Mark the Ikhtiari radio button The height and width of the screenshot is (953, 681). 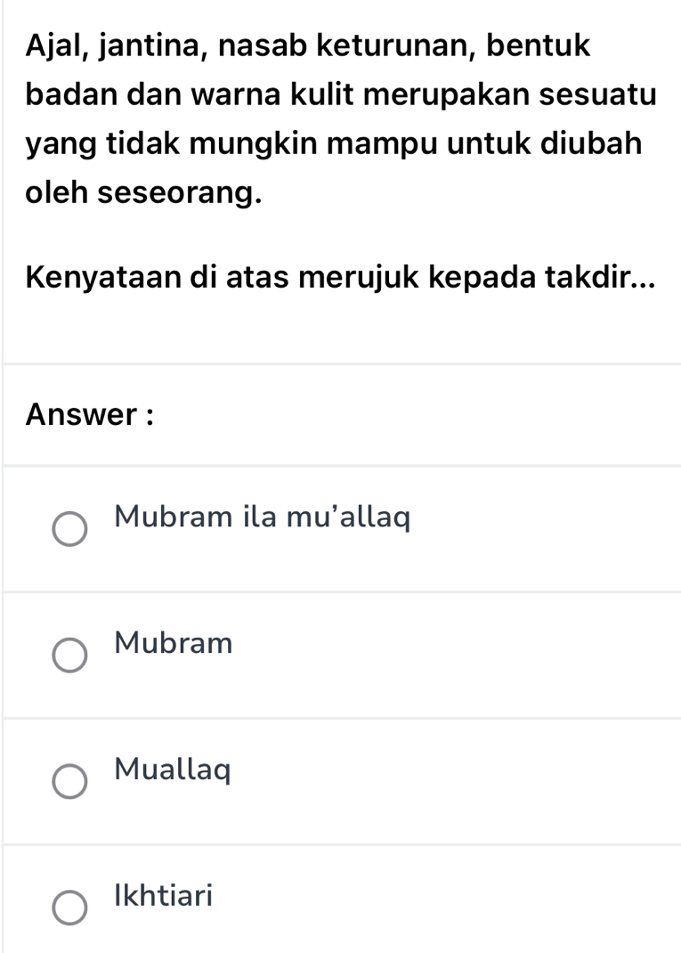click(x=69, y=908)
